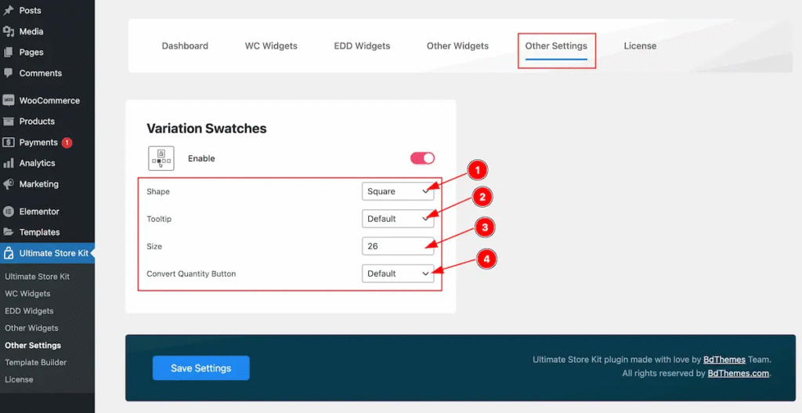The image size is (802, 413).
Task: Open the License tab
Action: coord(640,46)
